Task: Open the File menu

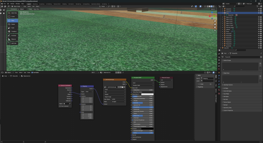Action: [5, 4]
